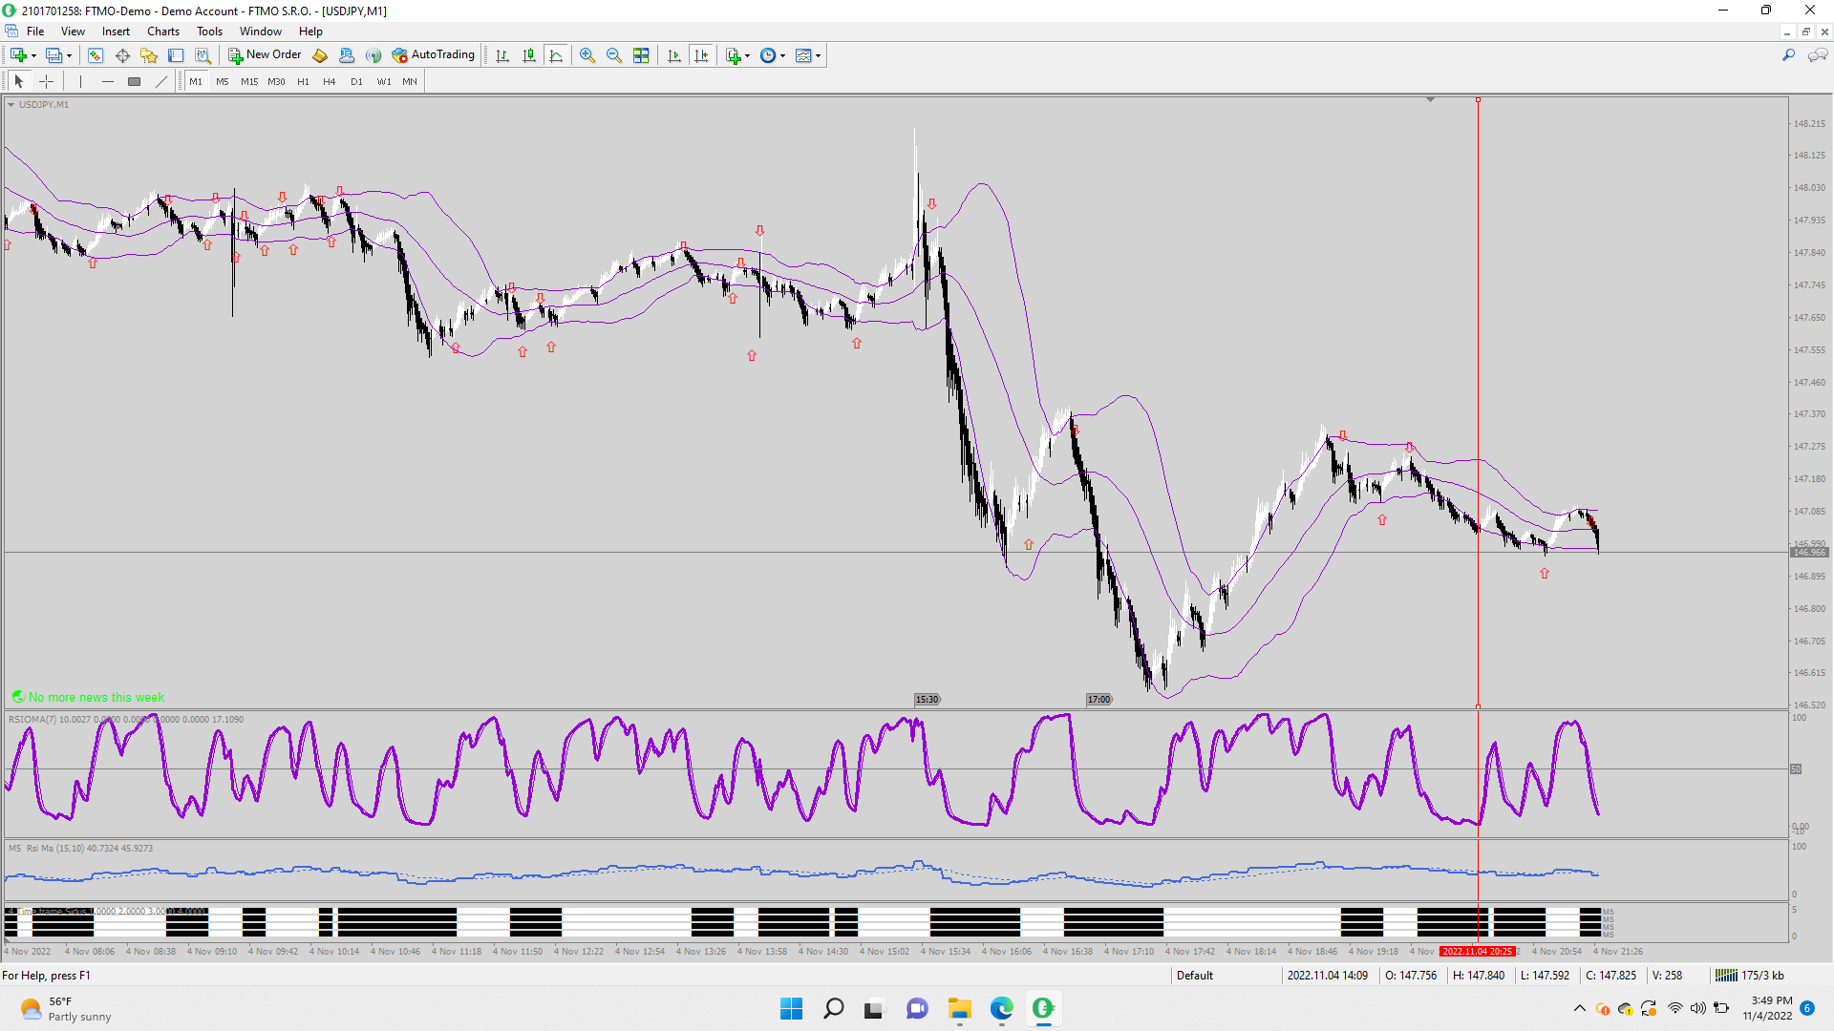Toggle chart shift button
Screen dimensions: 1834x1031
tap(701, 55)
